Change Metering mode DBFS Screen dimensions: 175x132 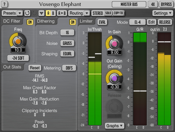point(69,68)
